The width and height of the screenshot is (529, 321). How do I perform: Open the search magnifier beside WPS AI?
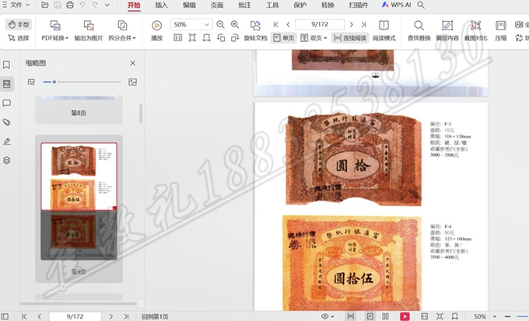421,5
